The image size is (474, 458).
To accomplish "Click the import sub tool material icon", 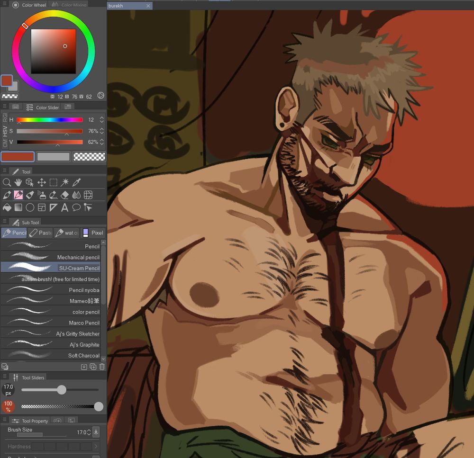I will (x=84, y=367).
